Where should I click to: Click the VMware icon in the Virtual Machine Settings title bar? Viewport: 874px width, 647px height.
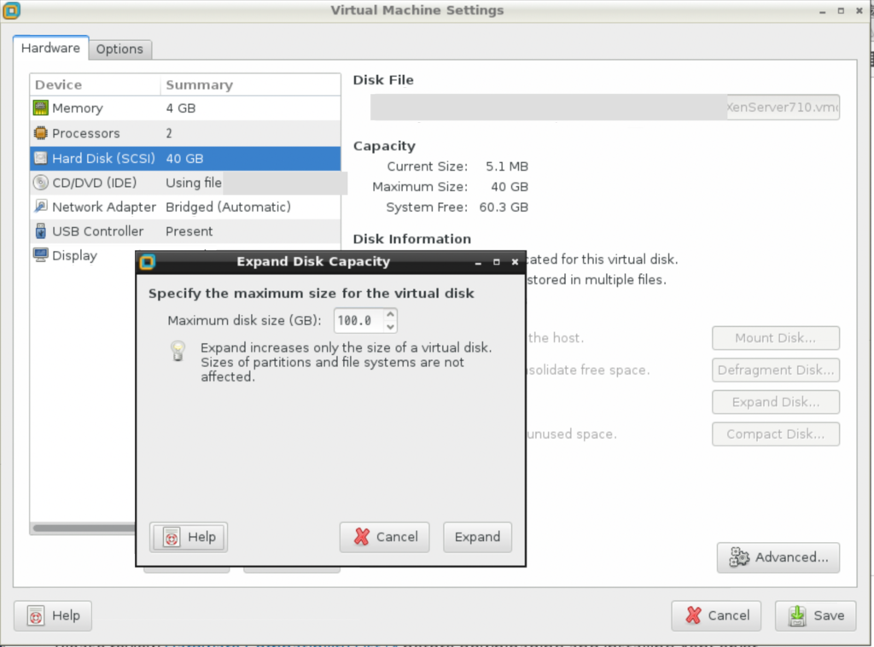pyautogui.click(x=11, y=10)
